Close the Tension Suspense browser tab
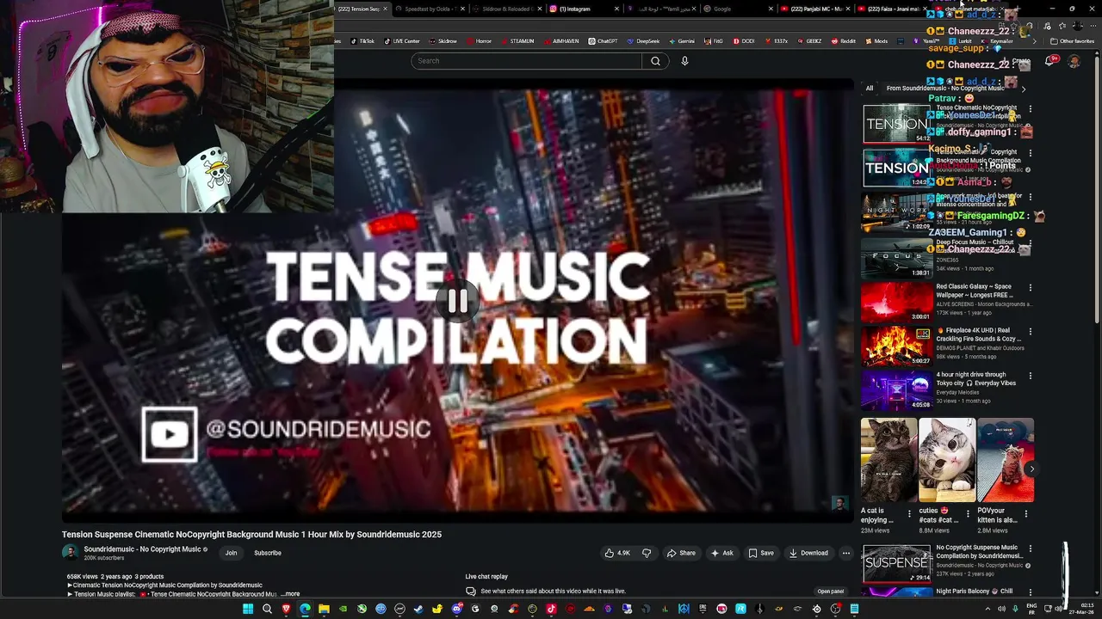1102x619 pixels. pyautogui.click(x=385, y=9)
